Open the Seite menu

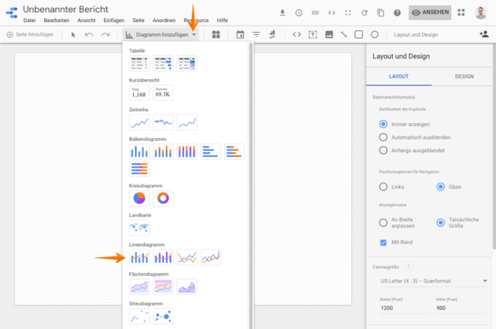click(x=138, y=21)
